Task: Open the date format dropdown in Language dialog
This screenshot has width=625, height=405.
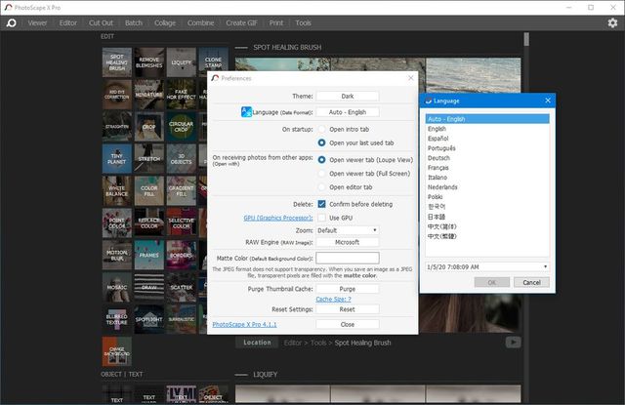Action: click(x=488, y=266)
